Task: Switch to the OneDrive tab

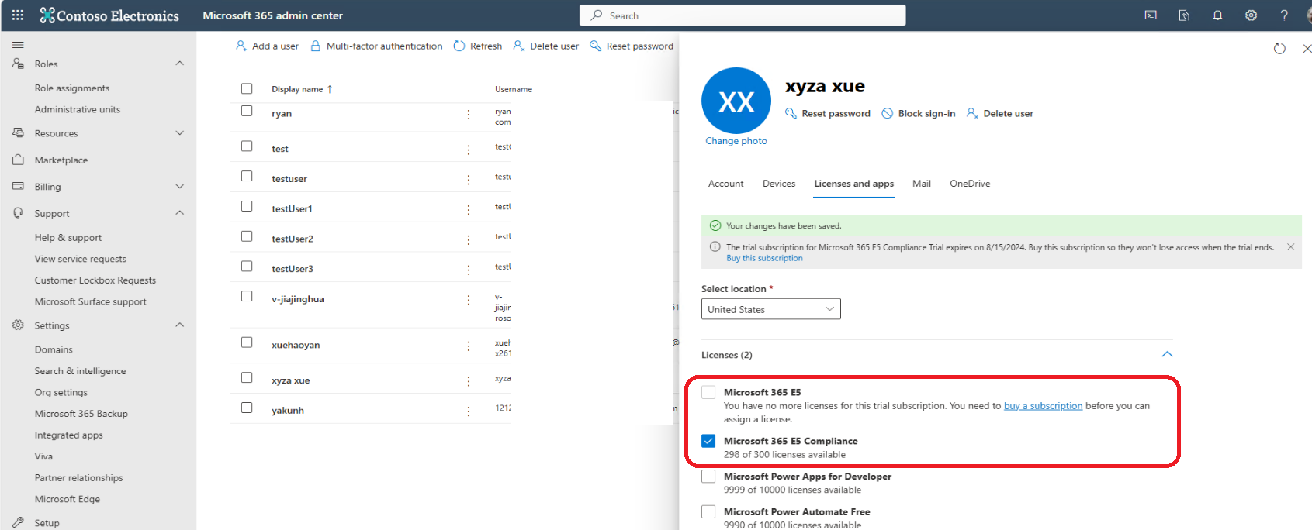Action: pyautogui.click(x=970, y=184)
